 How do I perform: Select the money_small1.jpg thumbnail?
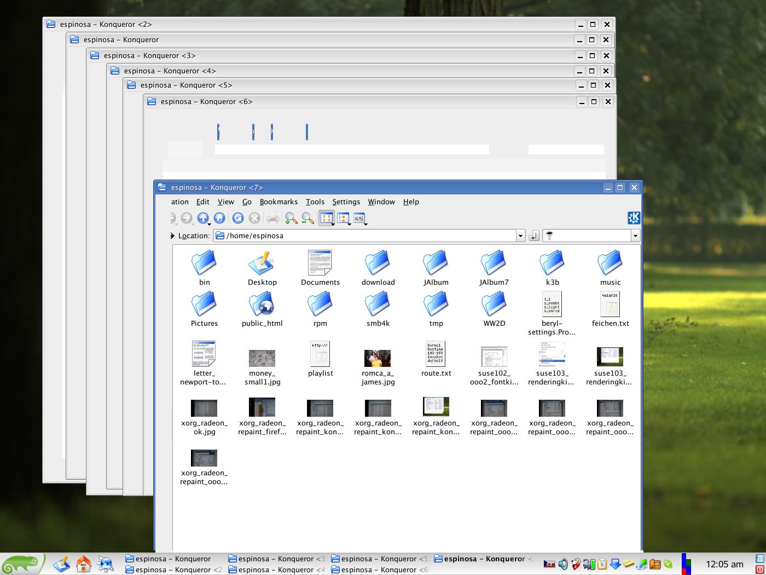262,358
